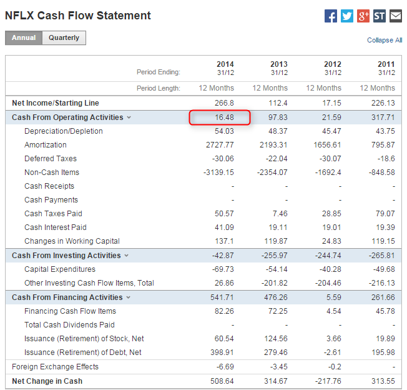The image size is (407, 390).
Task: Click Depreciation/Depletion row label
Action: tap(64, 131)
